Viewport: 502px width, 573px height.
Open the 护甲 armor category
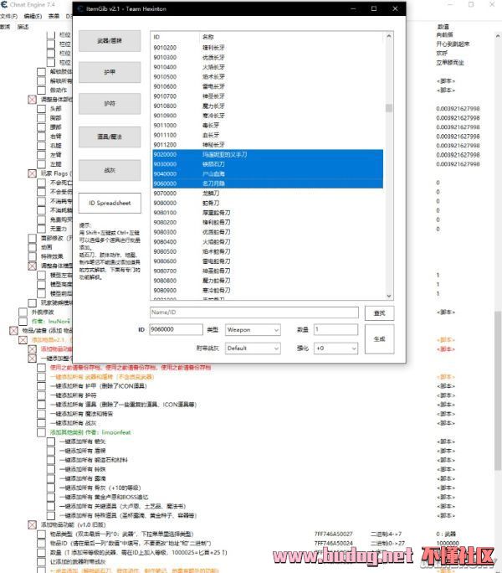110,72
